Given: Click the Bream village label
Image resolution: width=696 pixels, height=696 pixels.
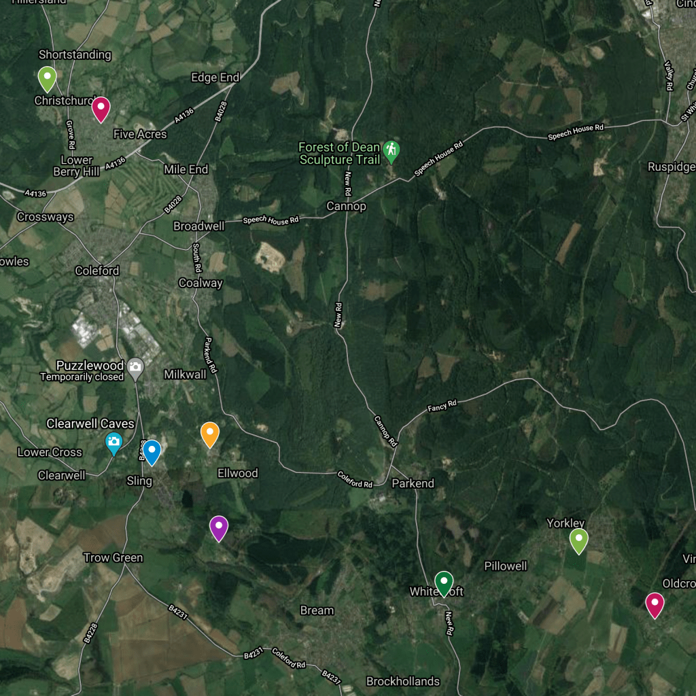Looking at the screenshot, I should pyautogui.click(x=317, y=610).
